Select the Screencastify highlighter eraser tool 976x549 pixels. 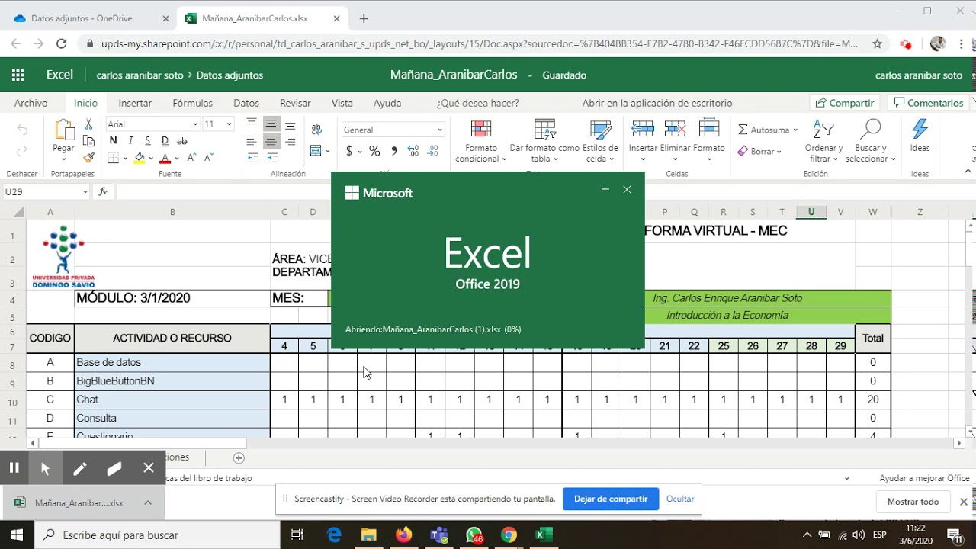click(x=114, y=468)
